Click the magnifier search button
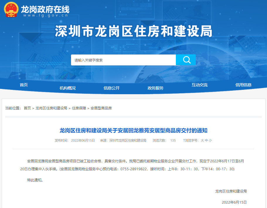 pyautogui.click(x=186, y=60)
